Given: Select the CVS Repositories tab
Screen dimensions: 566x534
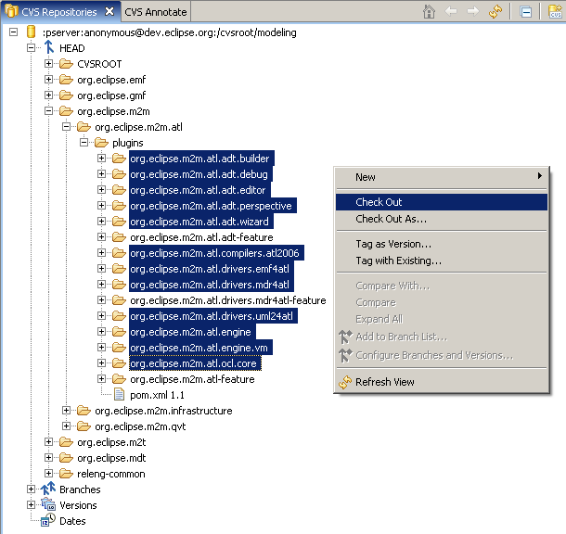Looking at the screenshot, I should (x=59, y=12).
